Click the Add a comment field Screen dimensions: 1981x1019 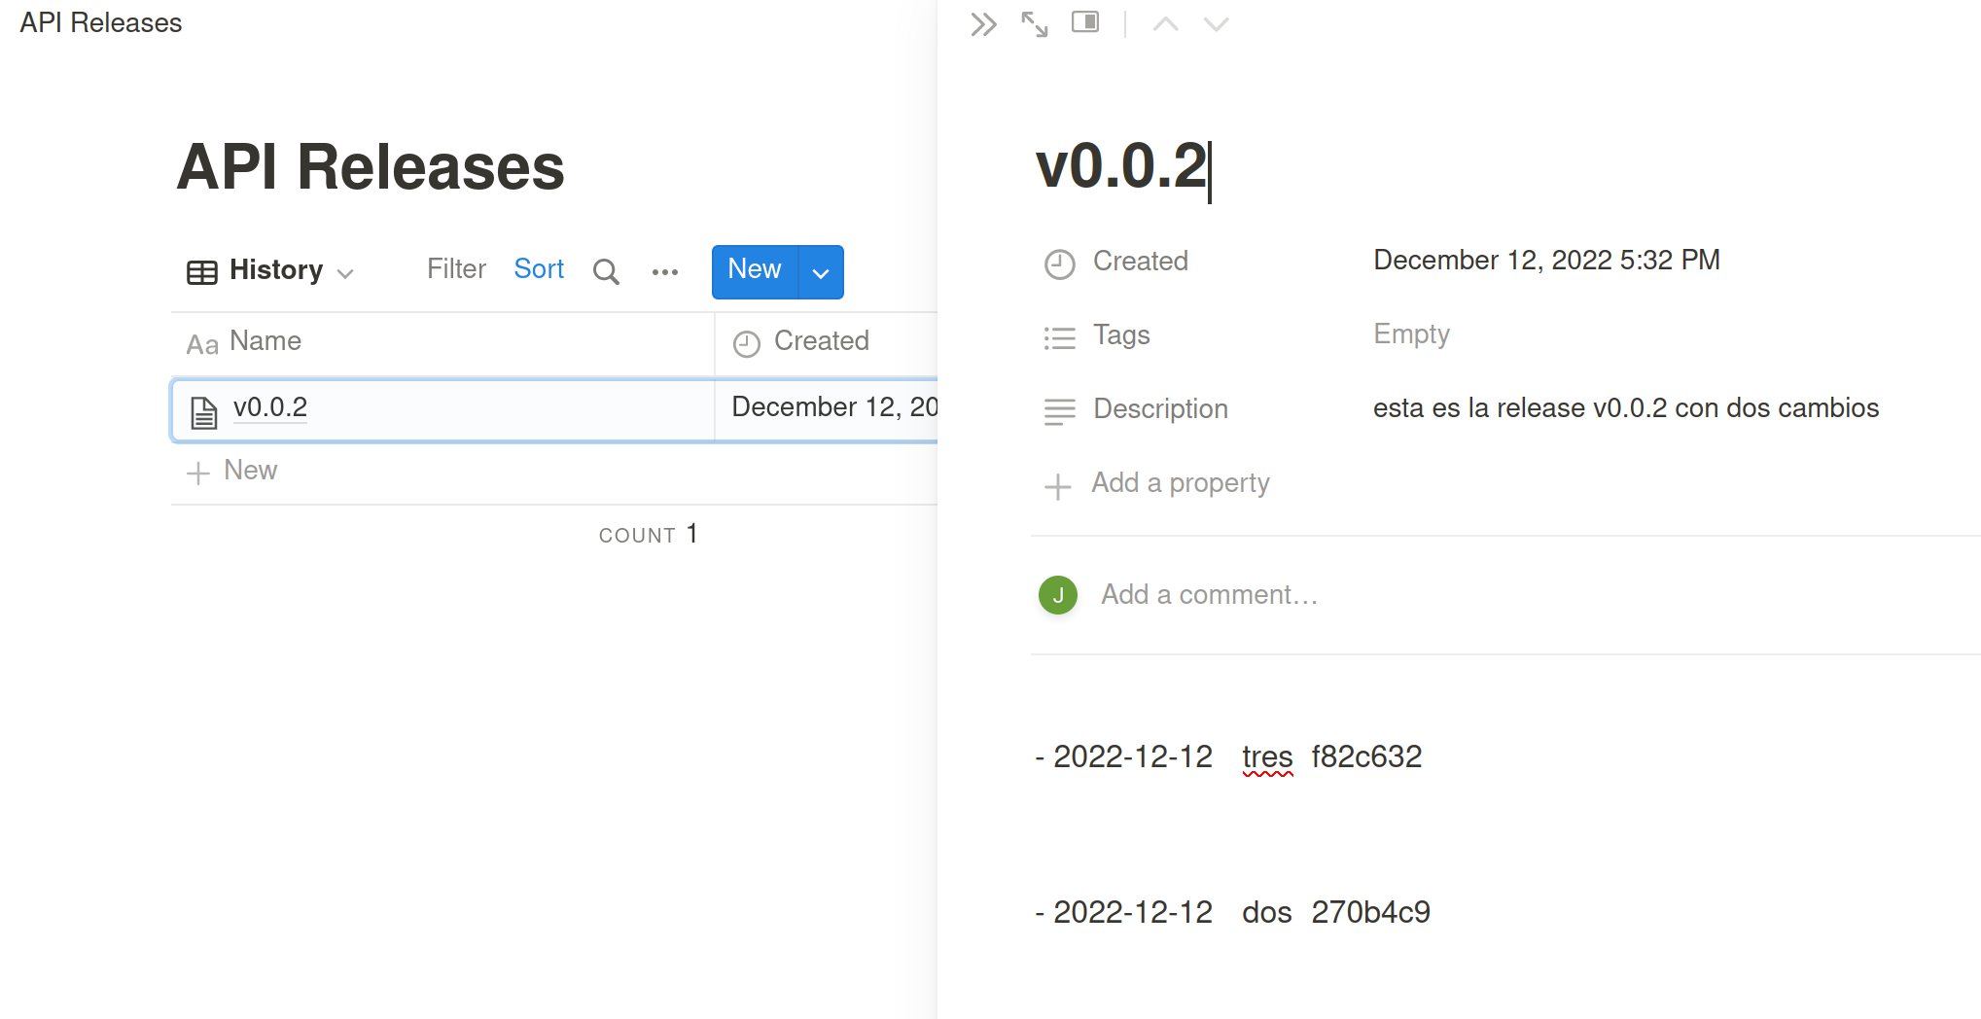1209,595
